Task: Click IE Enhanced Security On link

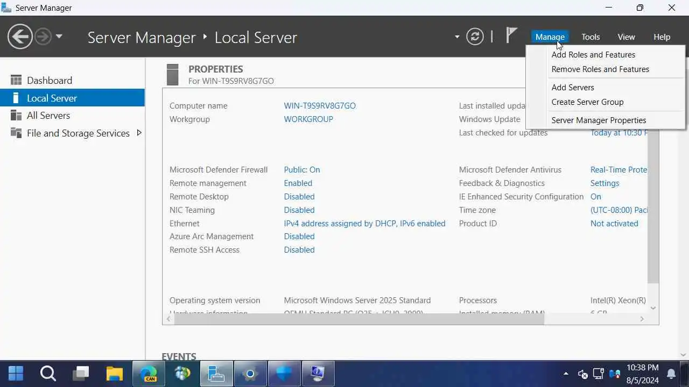Action: [x=596, y=197]
